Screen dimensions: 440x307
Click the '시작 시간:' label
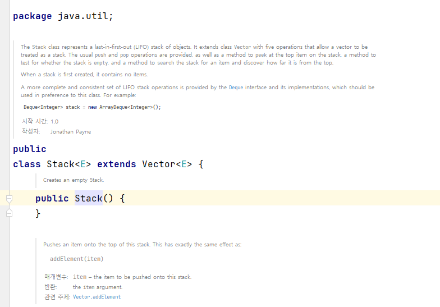click(x=35, y=121)
